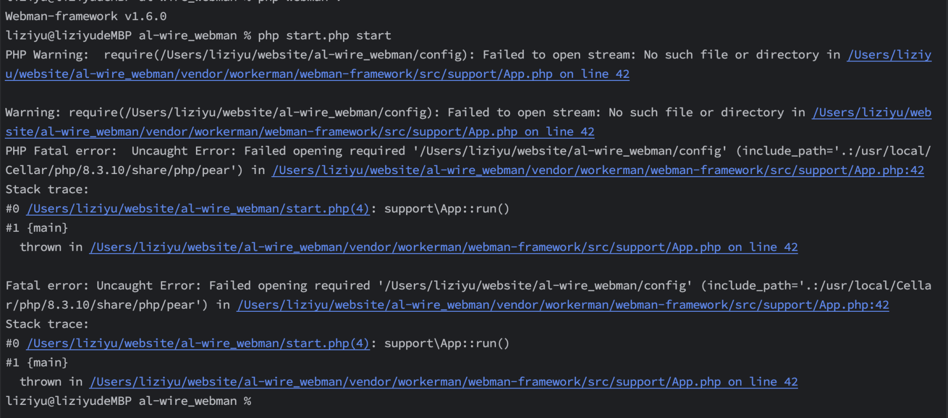Click the first 'Stack trace:' label

pyautogui.click(x=47, y=189)
